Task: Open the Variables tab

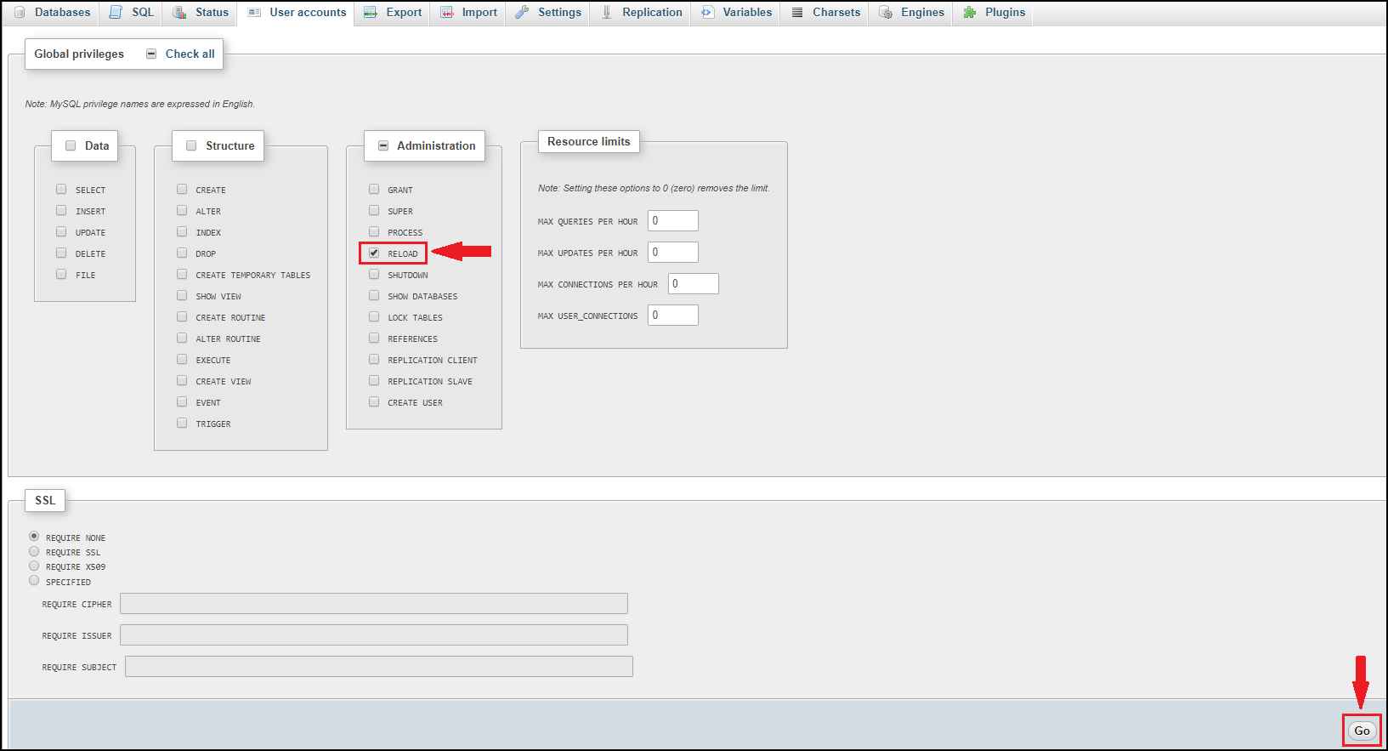Action: click(737, 13)
